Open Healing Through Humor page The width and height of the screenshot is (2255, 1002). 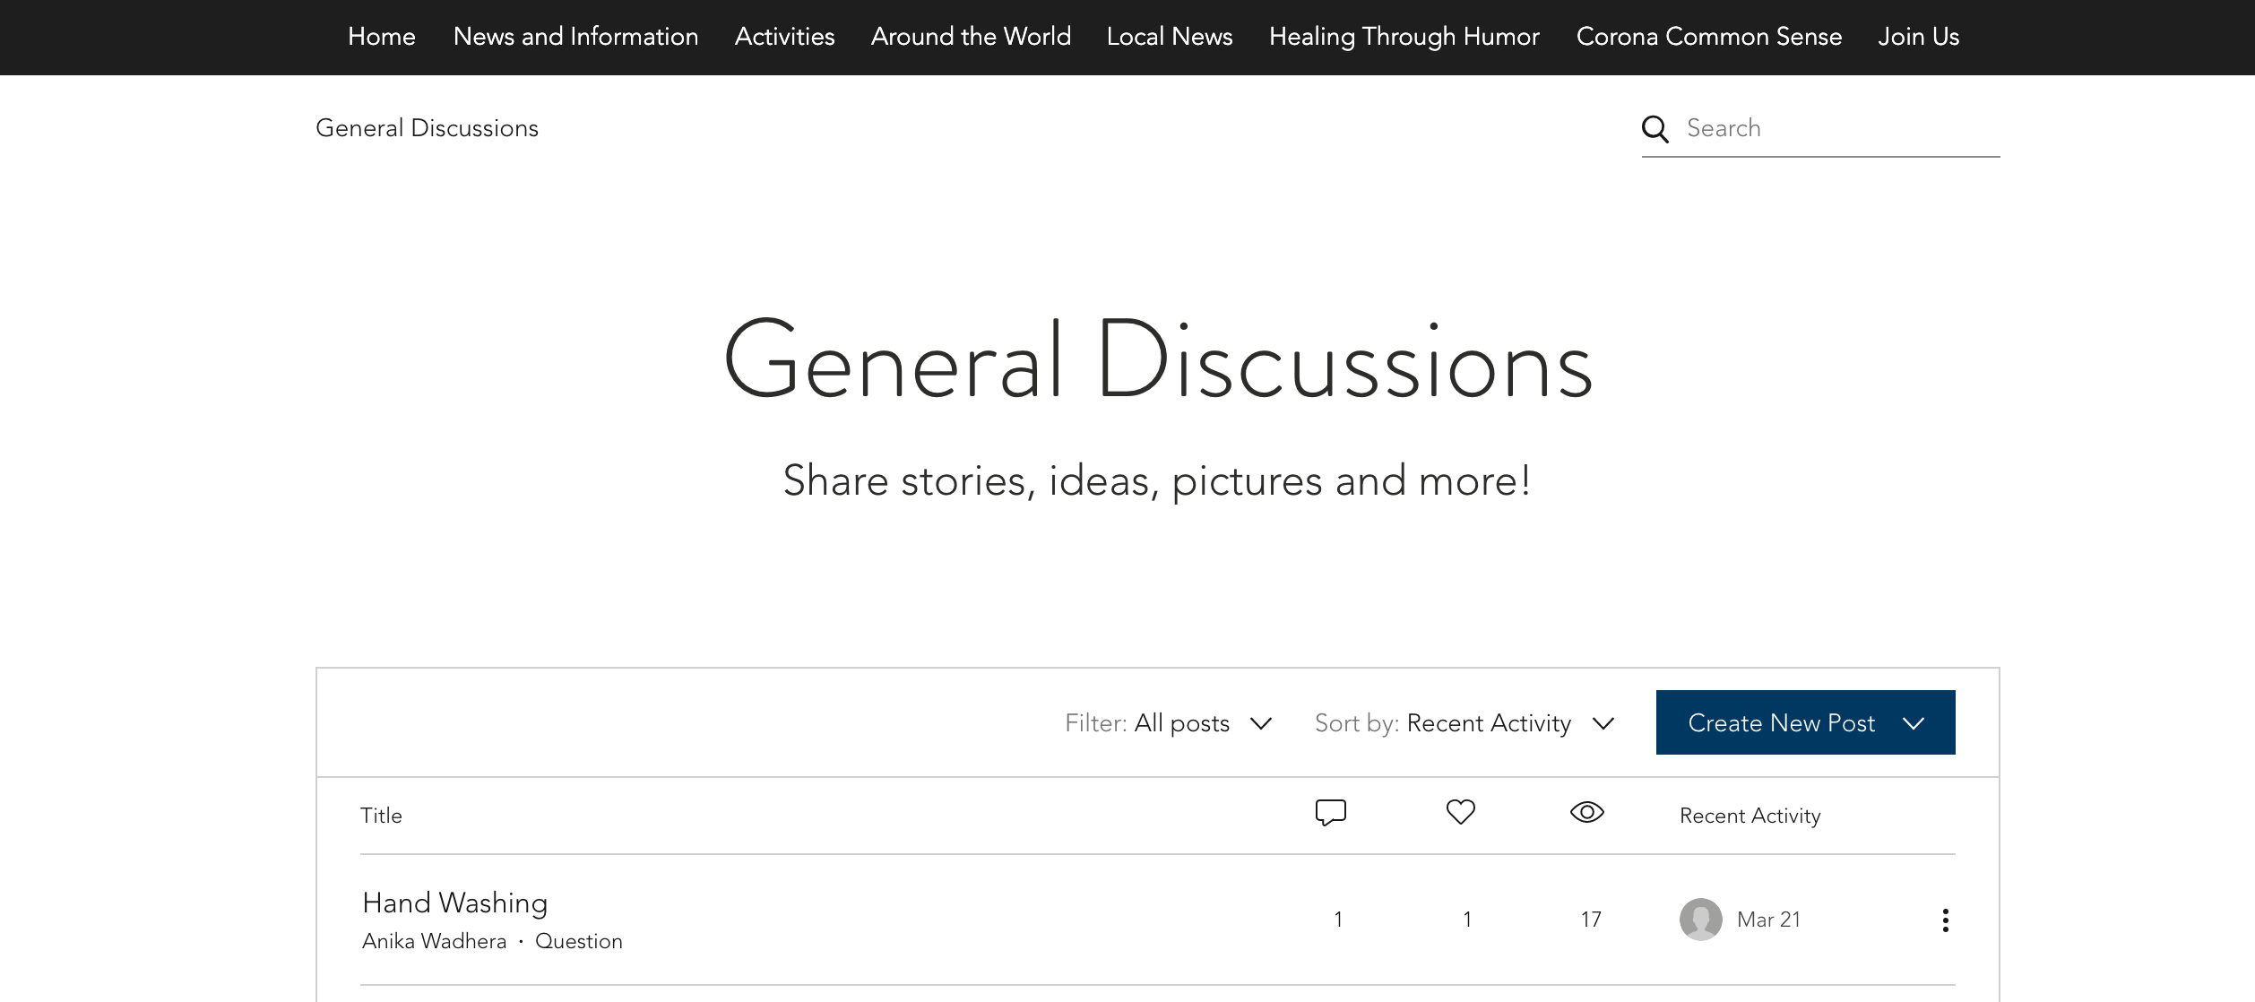pyautogui.click(x=1404, y=37)
